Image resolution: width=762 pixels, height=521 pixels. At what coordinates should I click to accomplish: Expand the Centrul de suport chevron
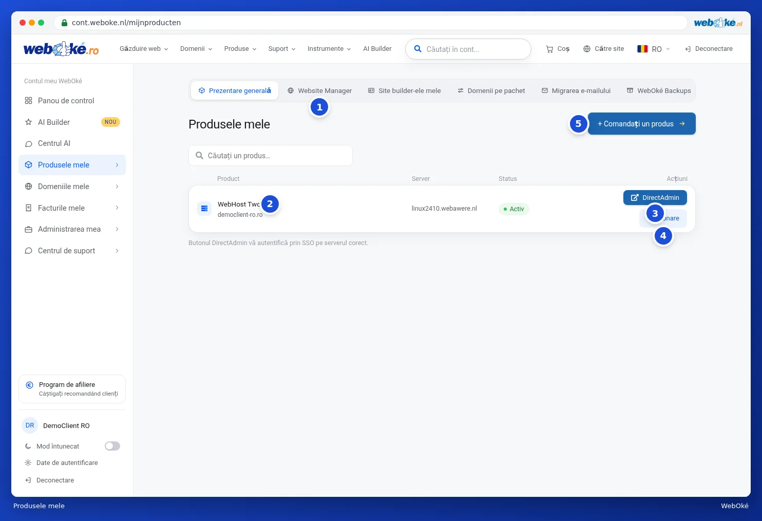pos(117,251)
